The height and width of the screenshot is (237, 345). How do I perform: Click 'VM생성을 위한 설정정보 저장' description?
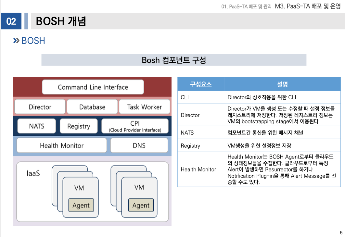[x=260, y=145]
